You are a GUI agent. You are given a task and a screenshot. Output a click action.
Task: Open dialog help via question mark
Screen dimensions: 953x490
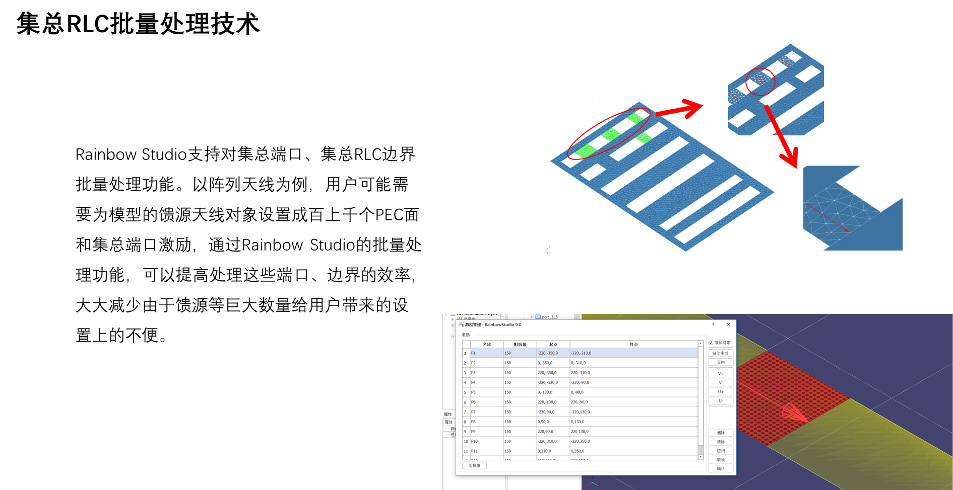click(x=713, y=324)
